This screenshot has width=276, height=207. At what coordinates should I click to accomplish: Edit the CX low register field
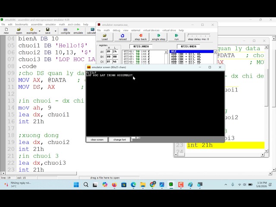coord(115,62)
